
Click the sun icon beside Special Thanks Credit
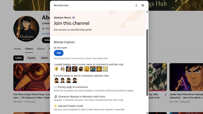click(56, 106)
